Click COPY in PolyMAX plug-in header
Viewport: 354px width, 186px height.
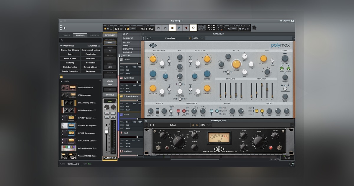coord(196,38)
